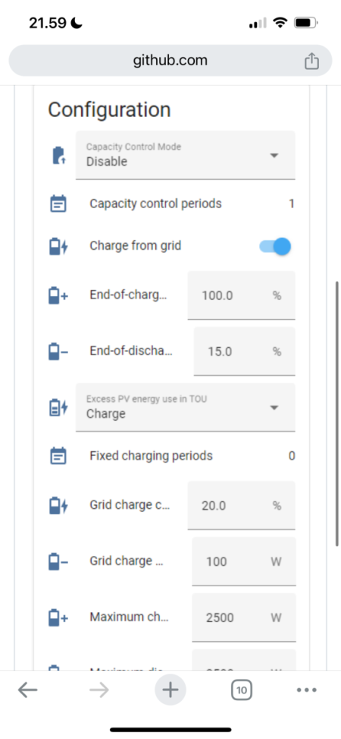Open the browser three-dot menu
The width and height of the screenshot is (341, 739).
(307, 690)
